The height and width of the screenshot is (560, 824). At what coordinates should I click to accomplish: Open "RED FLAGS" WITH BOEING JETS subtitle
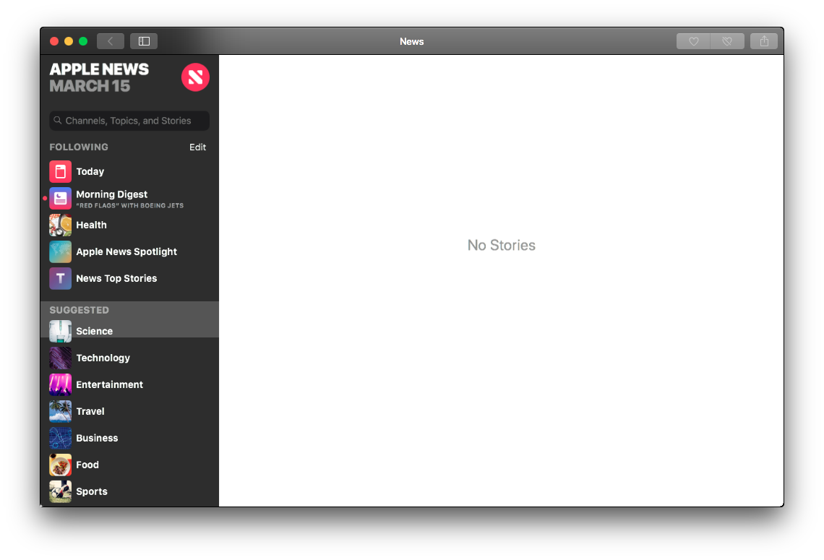130,205
